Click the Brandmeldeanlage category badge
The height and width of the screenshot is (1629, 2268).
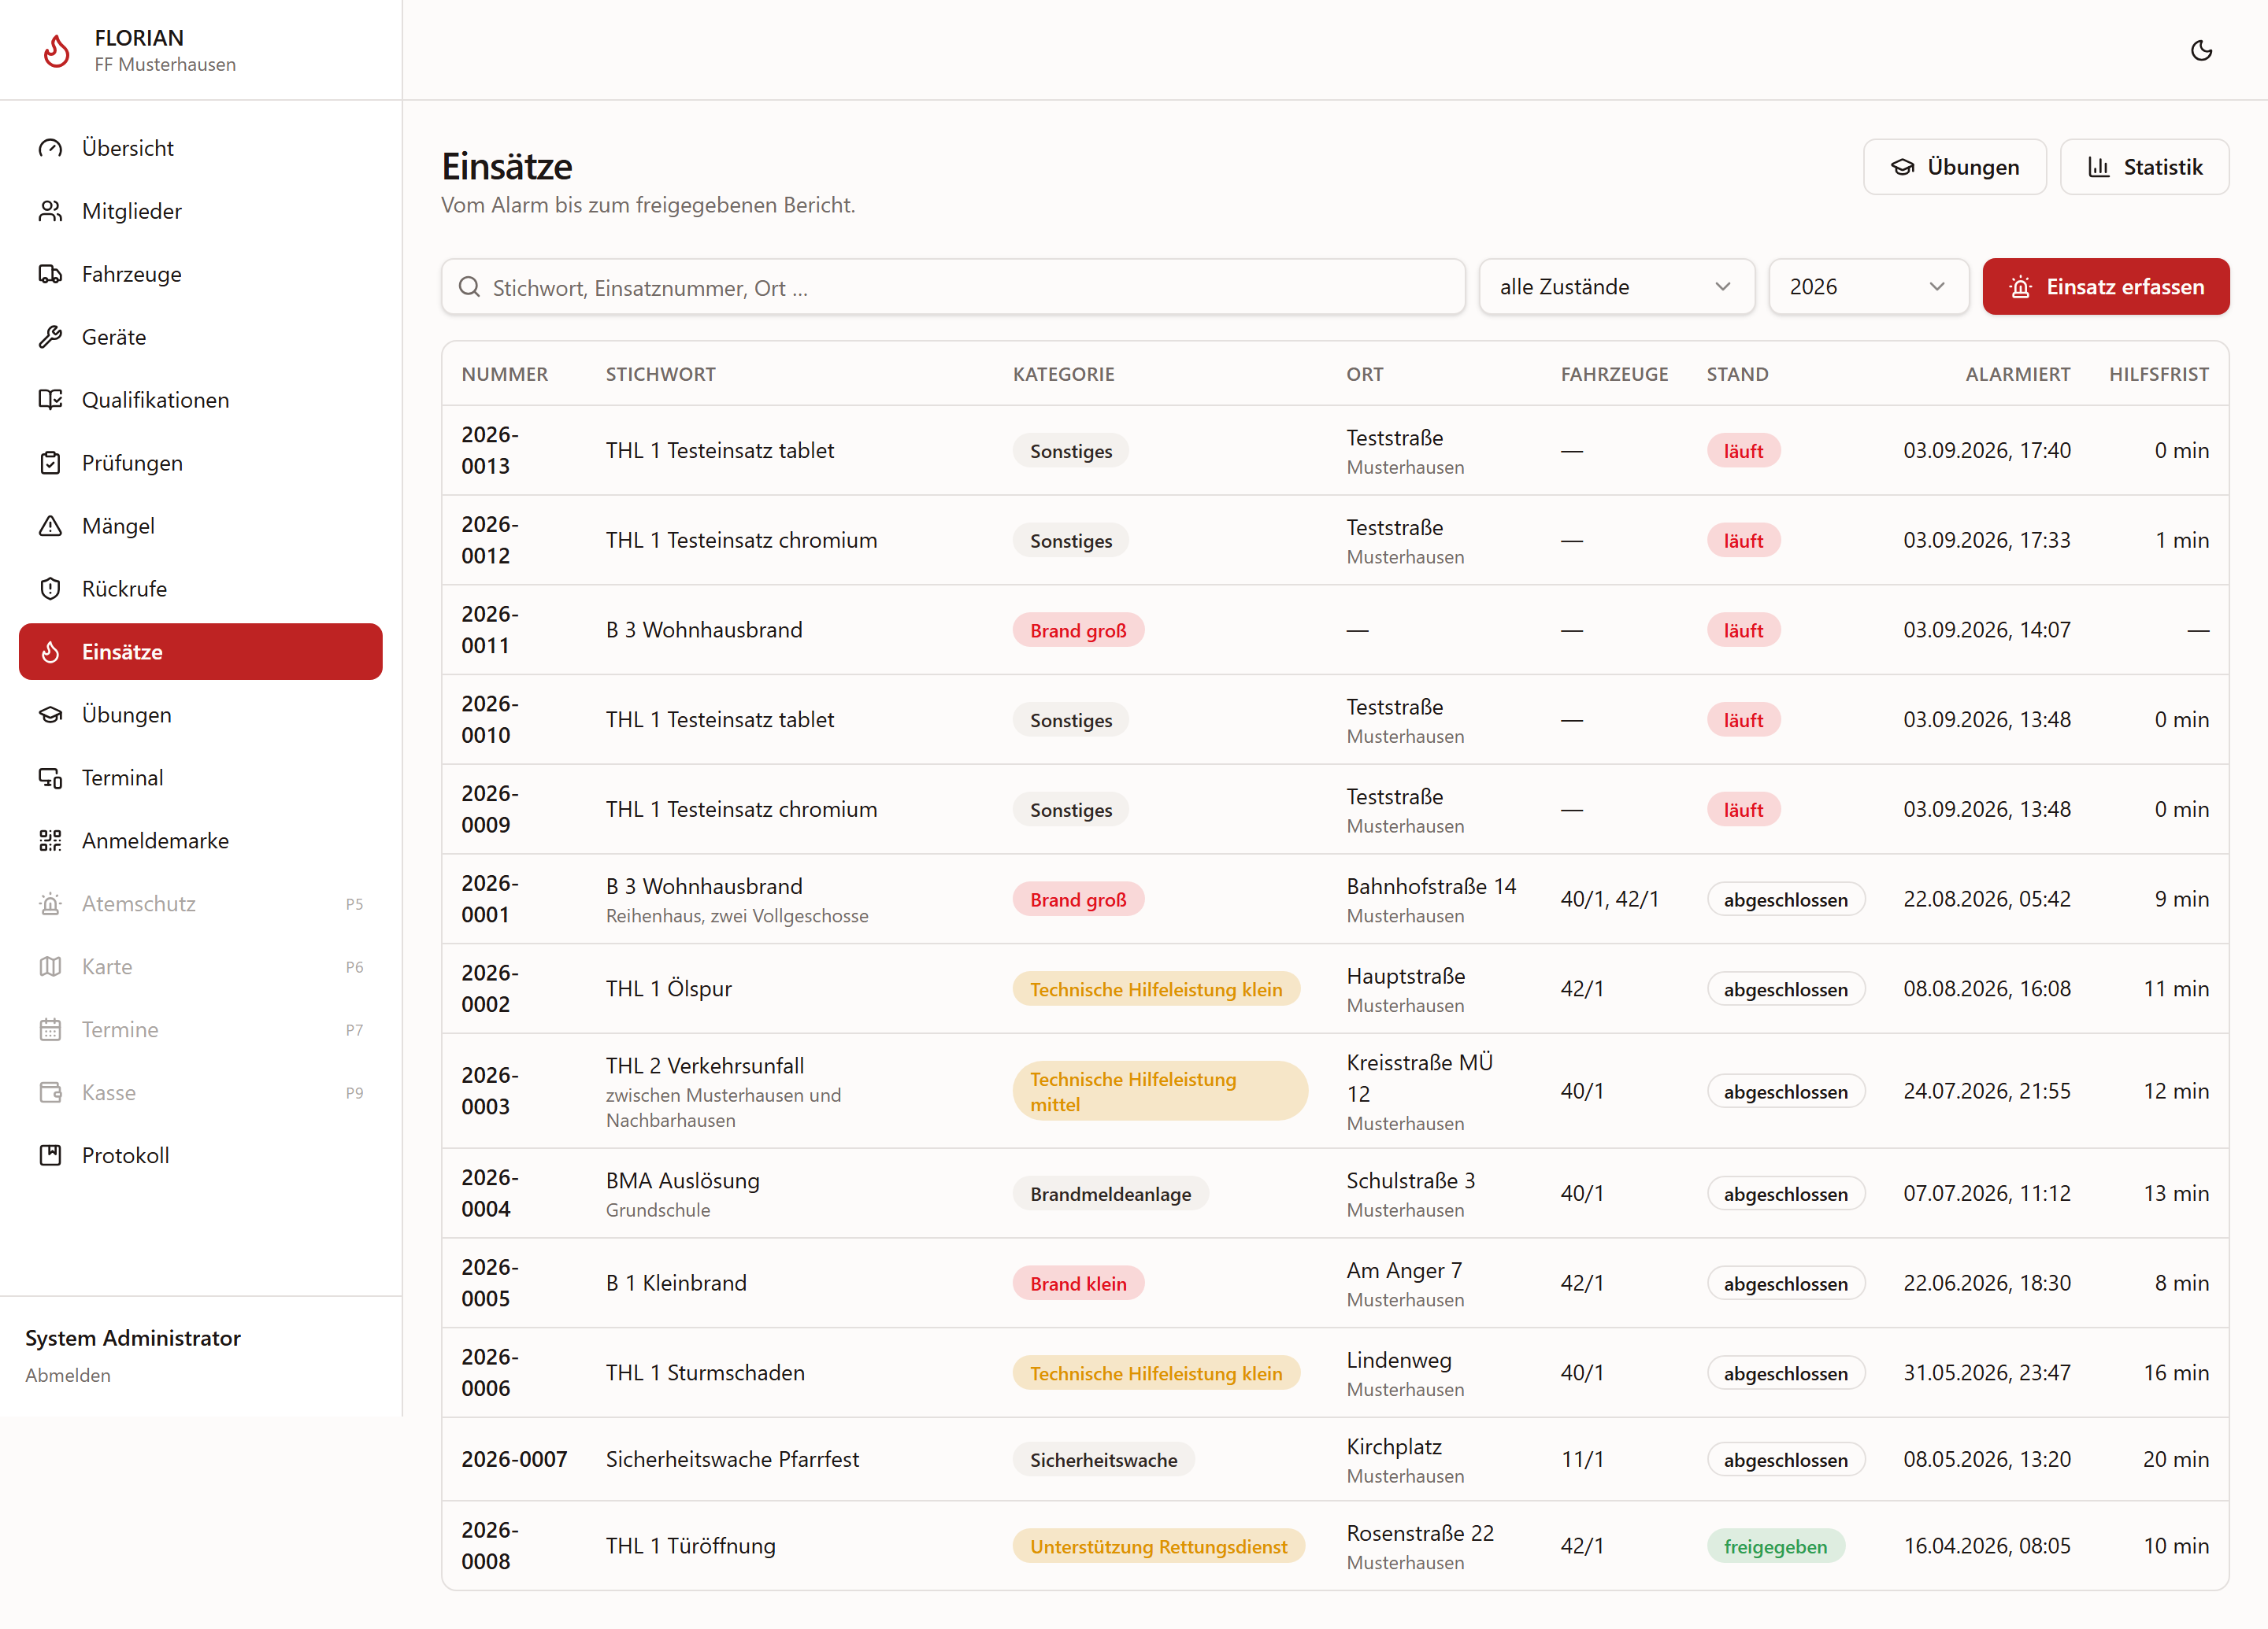click(1110, 1193)
